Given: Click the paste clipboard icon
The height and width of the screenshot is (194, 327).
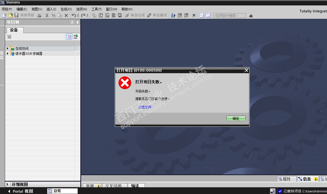Looking at the screenshot, I should (60, 15).
